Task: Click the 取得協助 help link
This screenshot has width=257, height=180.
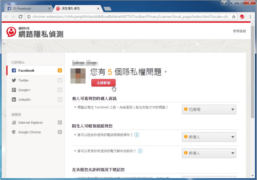Action: pos(240,31)
